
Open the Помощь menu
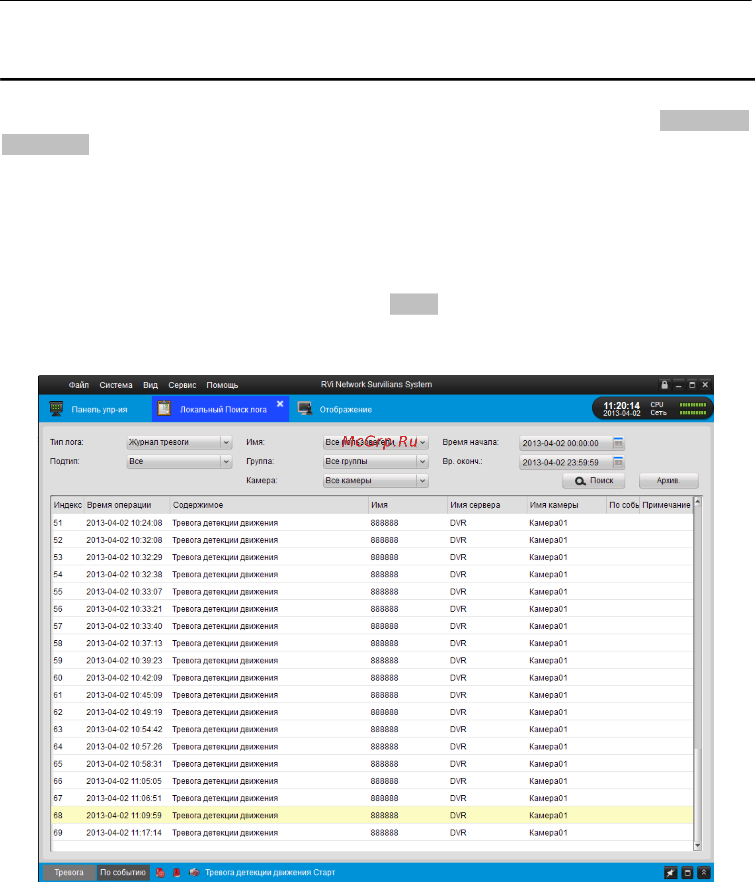[222, 385]
